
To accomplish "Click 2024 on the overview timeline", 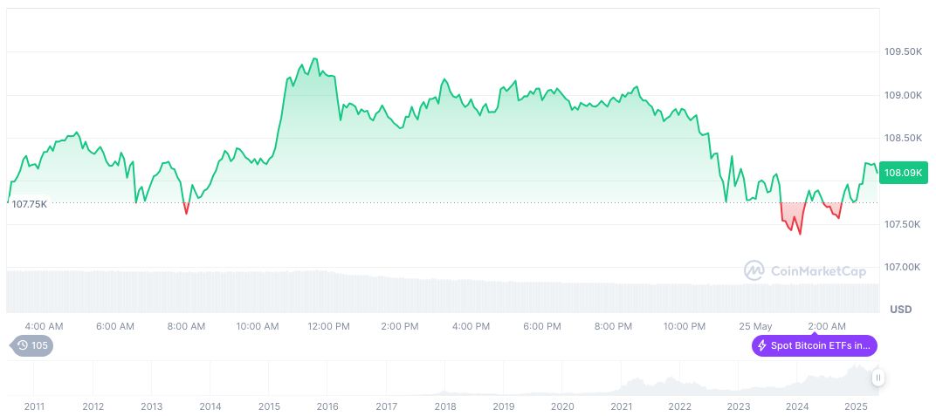I will (x=796, y=406).
